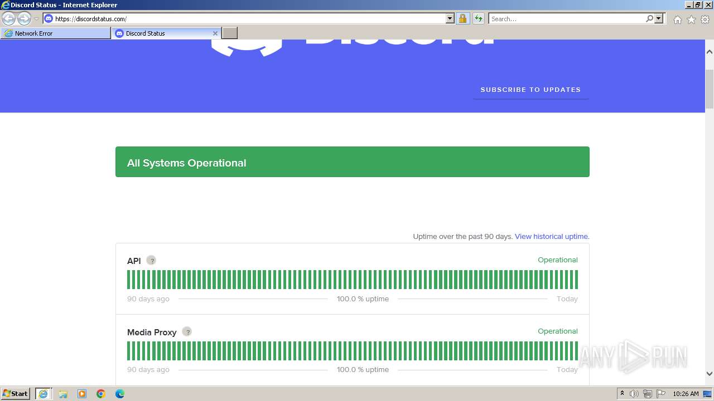Open File Explorer from the taskbar
This screenshot has width=714, height=401.
(x=63, y=394)
